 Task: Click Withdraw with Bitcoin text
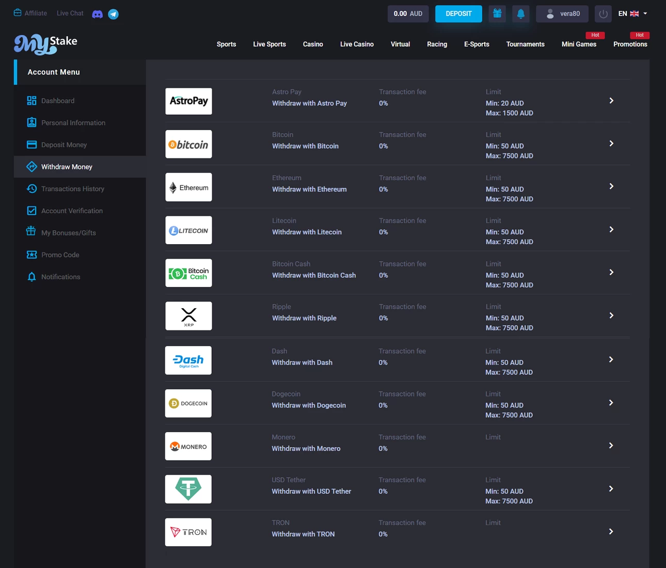click(x=305, y=146)
